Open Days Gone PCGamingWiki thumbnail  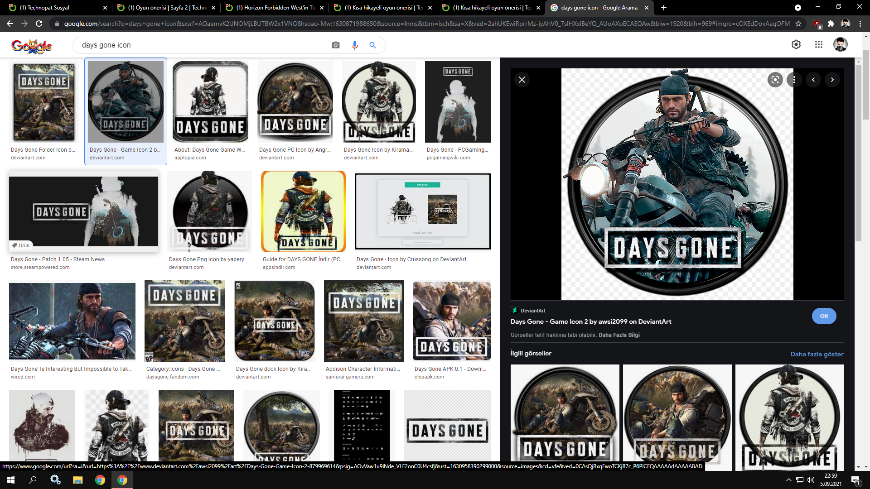point(458,102)
